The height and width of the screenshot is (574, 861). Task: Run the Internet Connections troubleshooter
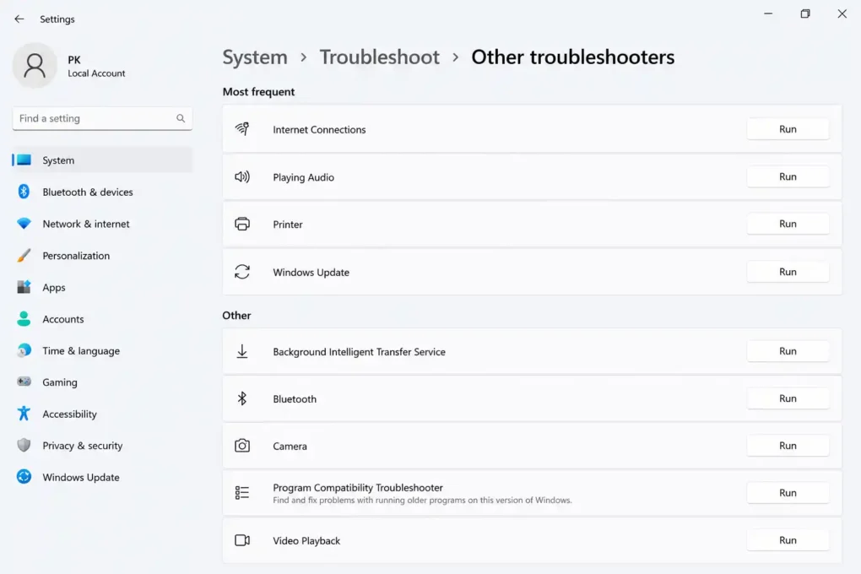pos(788,129)
